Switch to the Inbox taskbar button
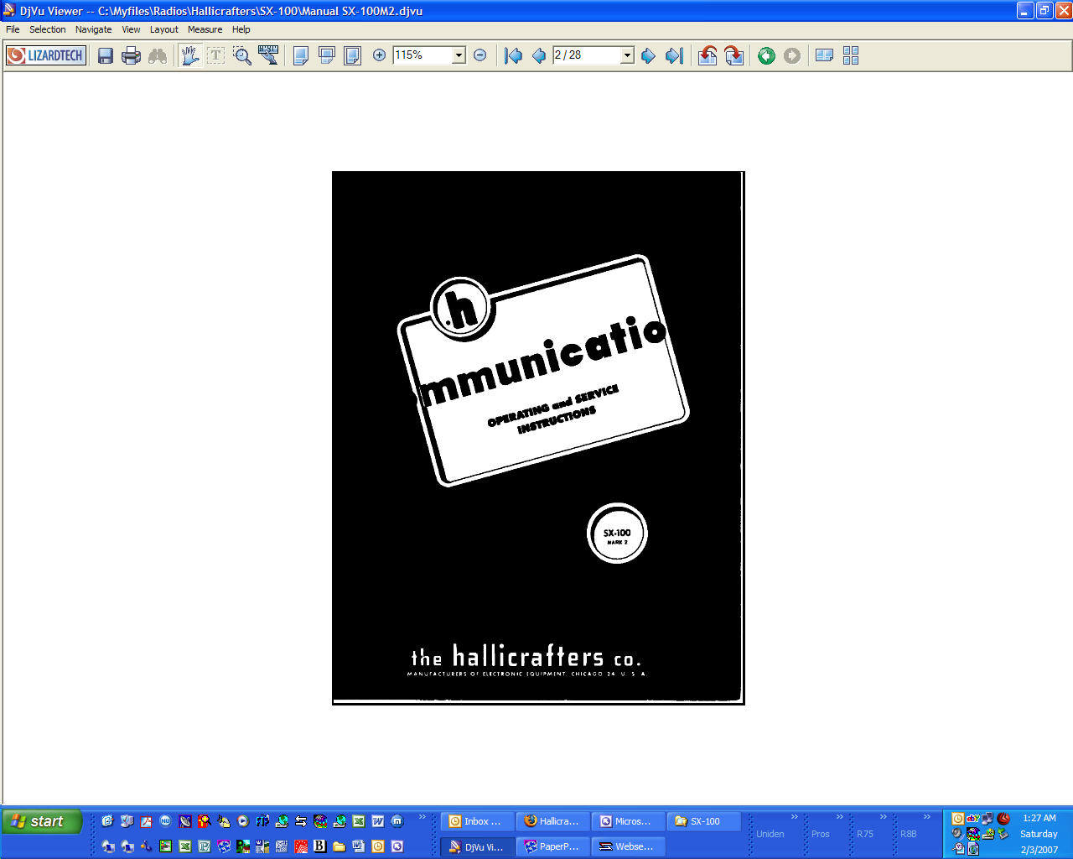Image resolution: width=1073 pixels, height=859 pixels. pyautogui.click(x=476, y=821)
